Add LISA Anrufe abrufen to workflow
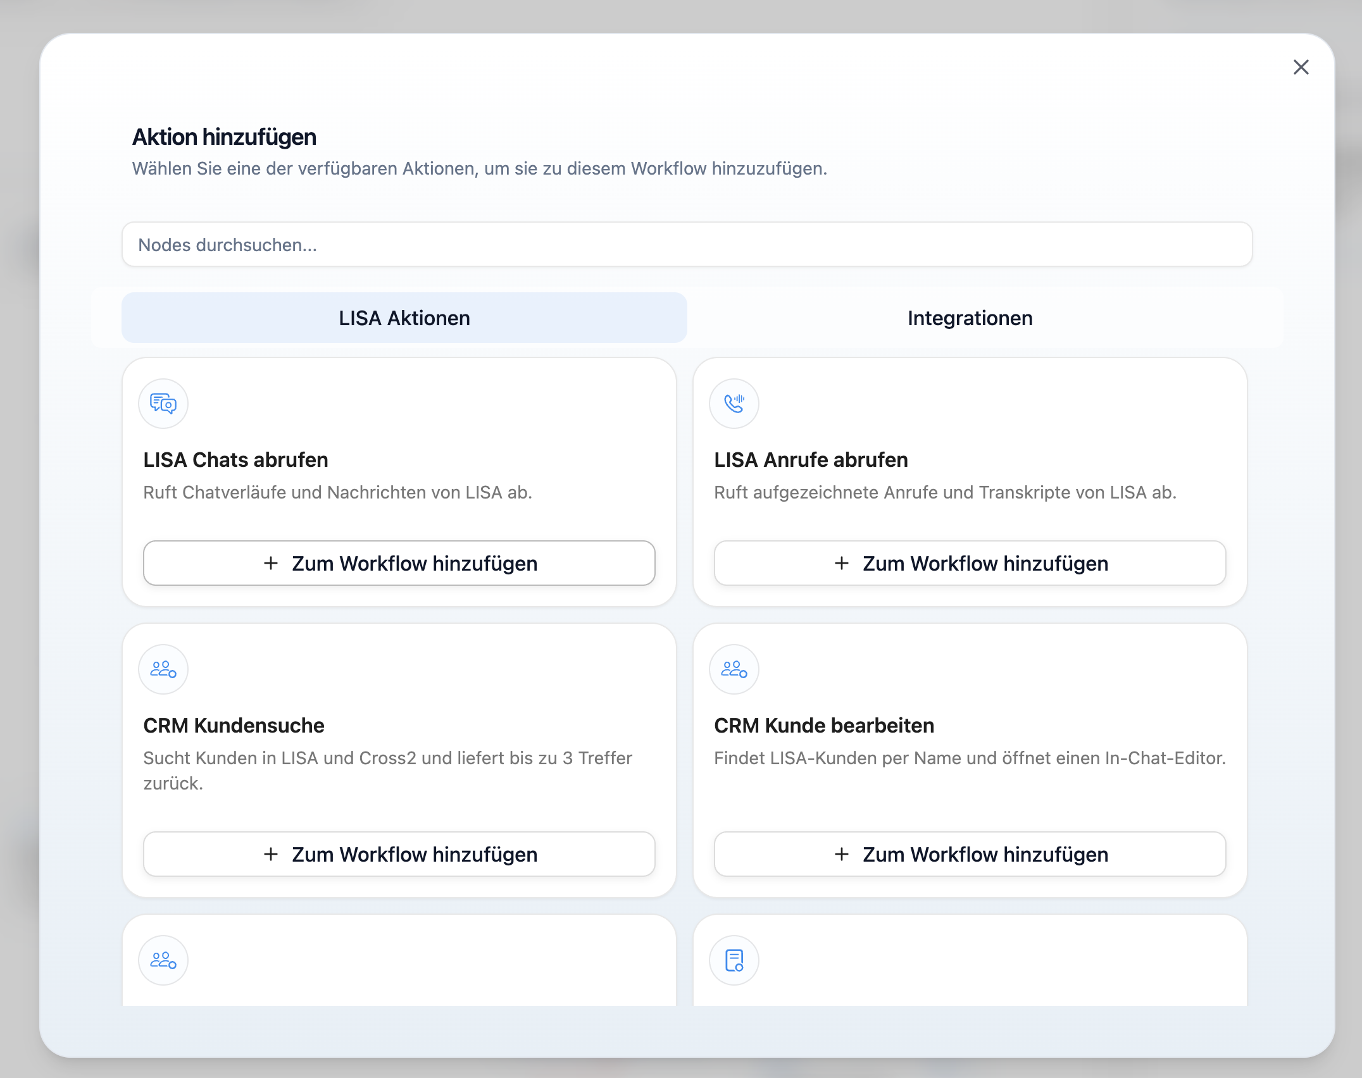1362x1078 pixels. 970,563
